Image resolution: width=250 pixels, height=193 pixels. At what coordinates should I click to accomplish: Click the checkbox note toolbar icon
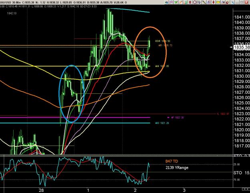pos(199,2)
